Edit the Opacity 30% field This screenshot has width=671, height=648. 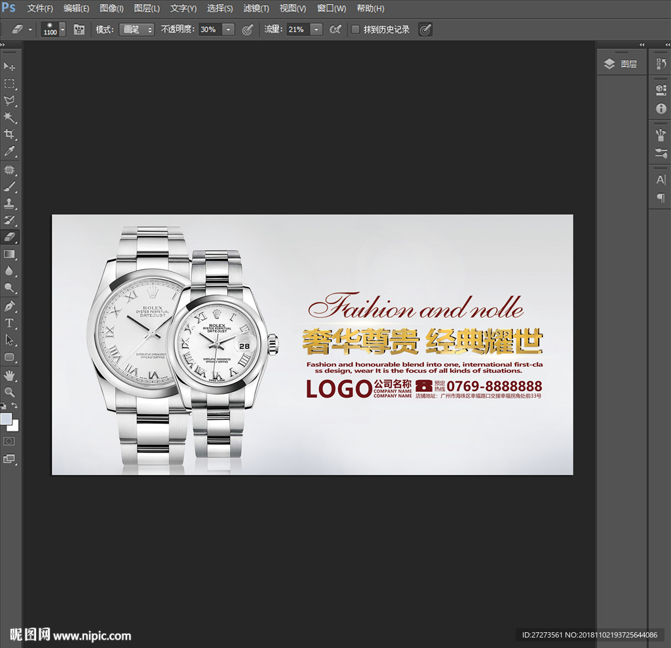point(210,29)
